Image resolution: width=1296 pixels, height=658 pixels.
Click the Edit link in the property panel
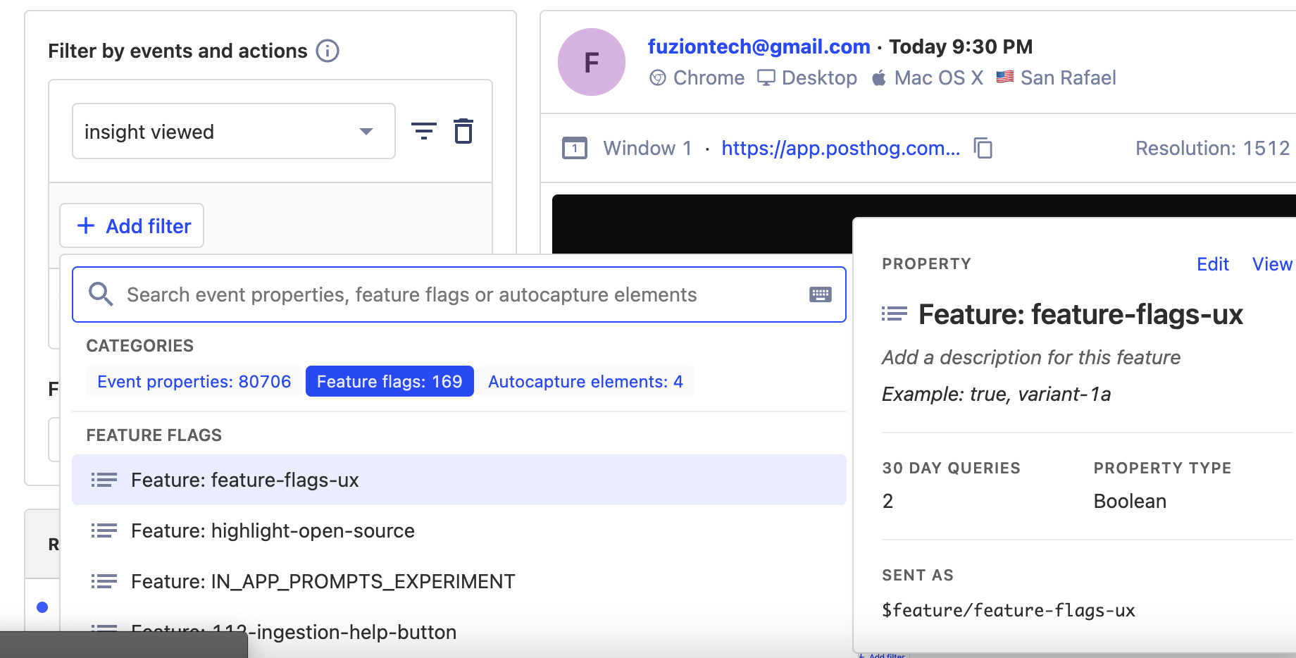point(1212,264)
